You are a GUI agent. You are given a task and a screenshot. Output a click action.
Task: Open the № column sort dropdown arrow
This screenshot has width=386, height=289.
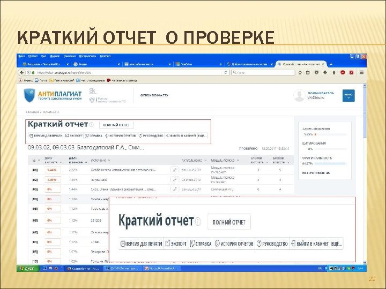39,161
